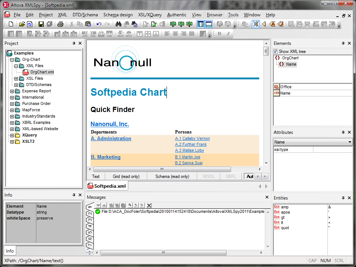
Task: Expand the Expense Report folder
Action: (12, 91)
